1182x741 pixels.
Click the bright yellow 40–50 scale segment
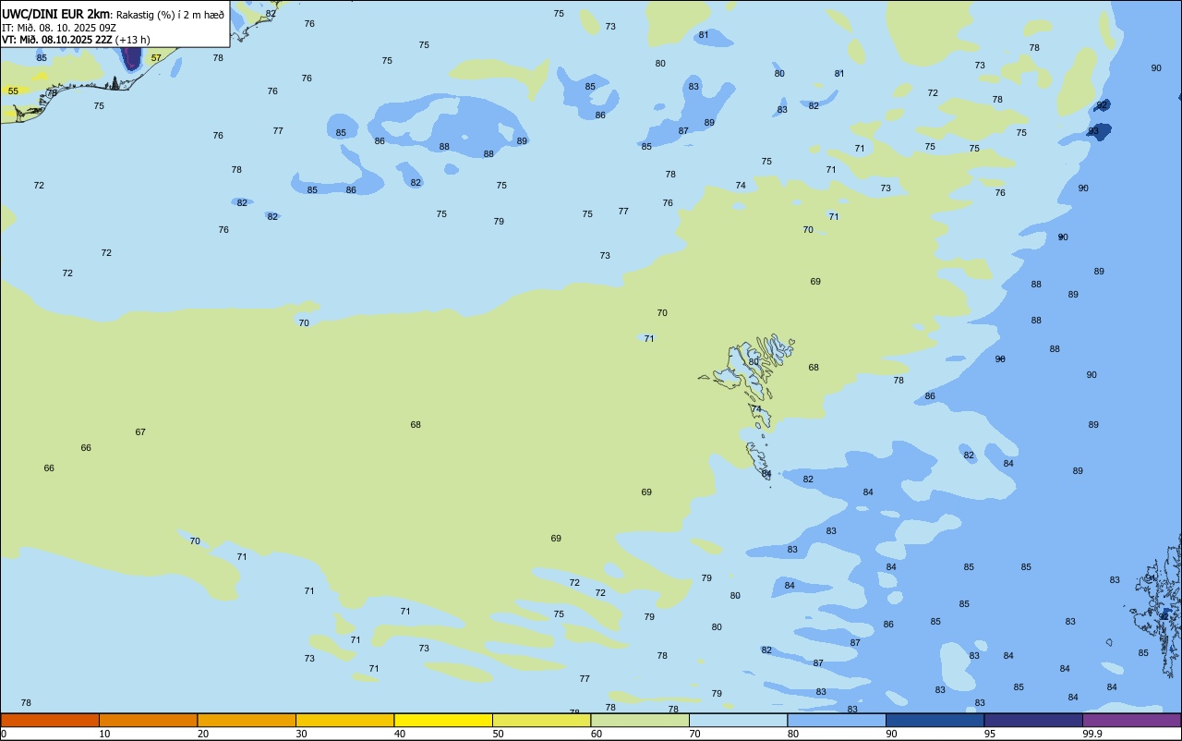pos(443,720)
